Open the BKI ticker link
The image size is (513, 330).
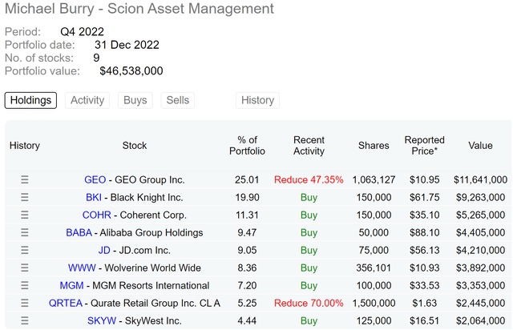94,197
